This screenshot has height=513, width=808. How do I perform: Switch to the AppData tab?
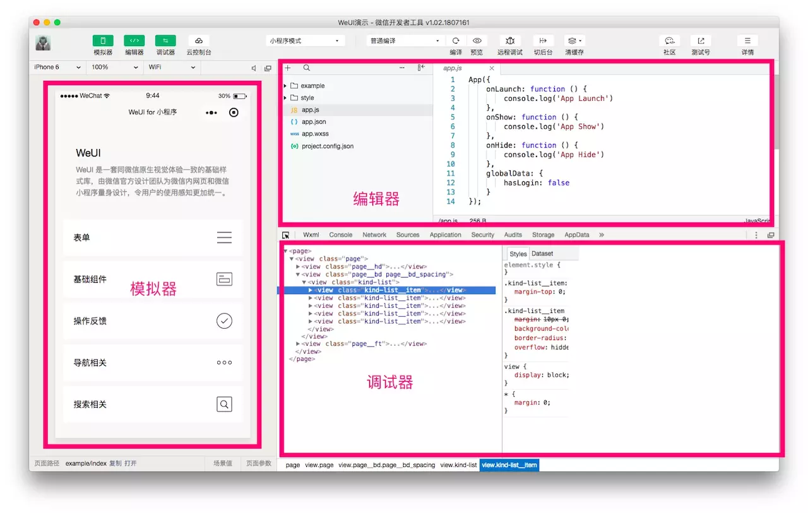point(577,235)
